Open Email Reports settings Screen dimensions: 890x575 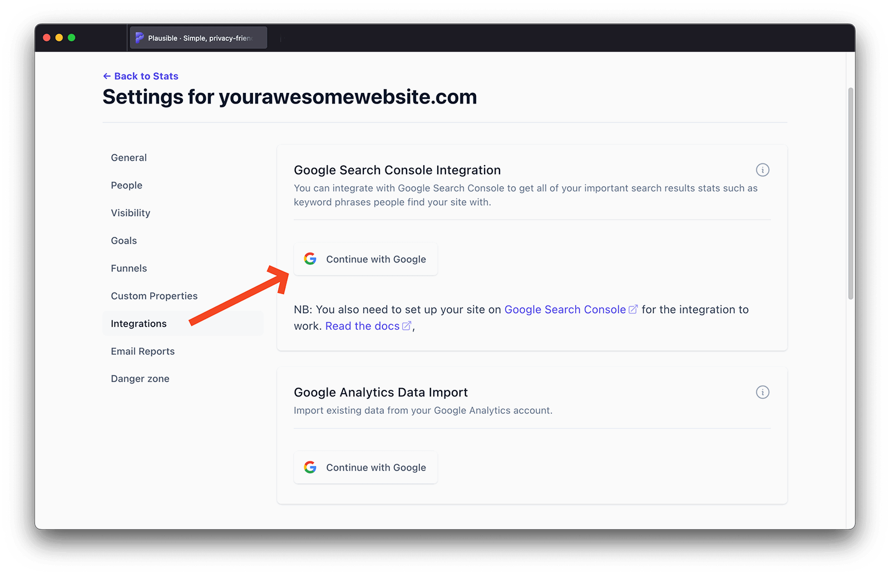pyautogui.click(x=142, y=351)
